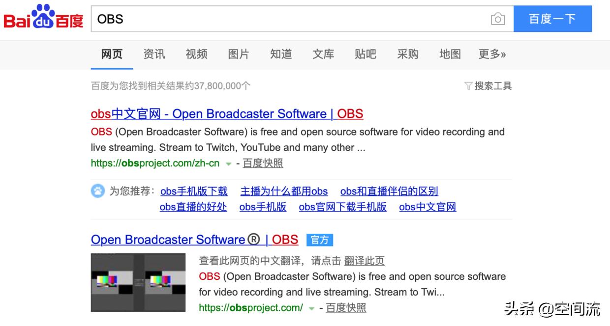Expand arrow next to obsproject.com/zh-cn URL
The image size is (610, 326).
[228, 163]
